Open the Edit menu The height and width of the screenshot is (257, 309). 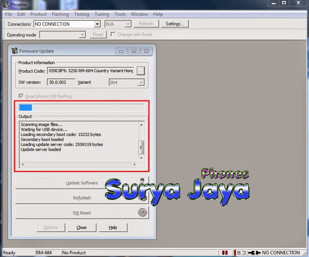(x=21, y=14)
